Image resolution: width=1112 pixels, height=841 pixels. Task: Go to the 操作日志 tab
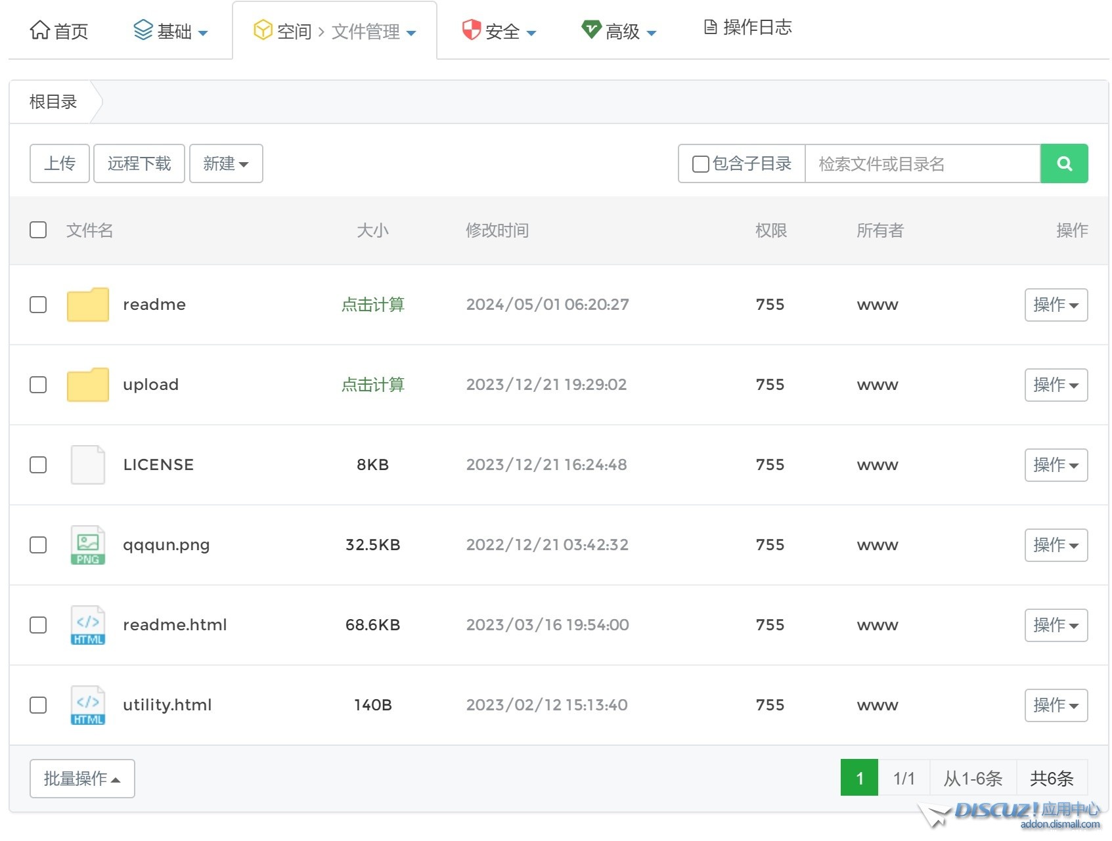point(747,28)
